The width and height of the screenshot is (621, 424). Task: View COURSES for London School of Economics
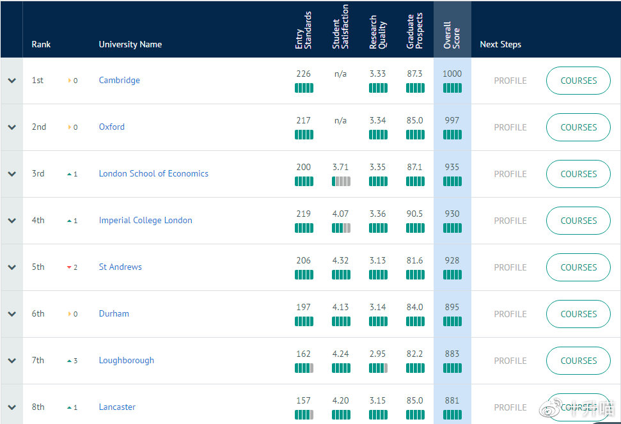pos(578,174)
